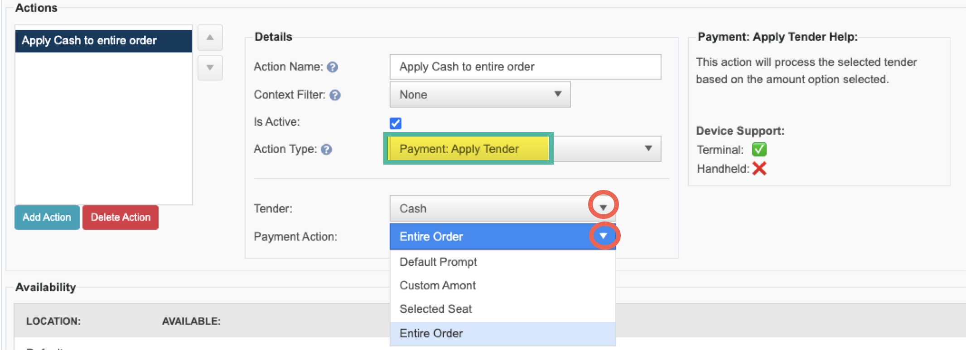Click into the Action Name text field
This screenshot has height=350, width=966.
(525, 67)
